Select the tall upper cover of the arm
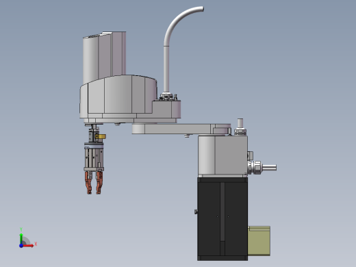Viewport: 356px width, 267px height. coord(104,57)
